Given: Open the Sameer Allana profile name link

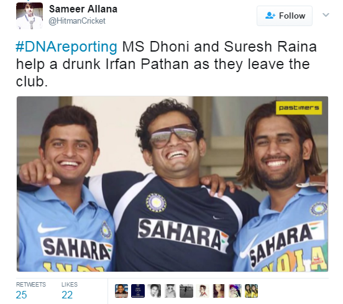Looking at the screenshot, I should pyautogui.click(x=83, y=9).
